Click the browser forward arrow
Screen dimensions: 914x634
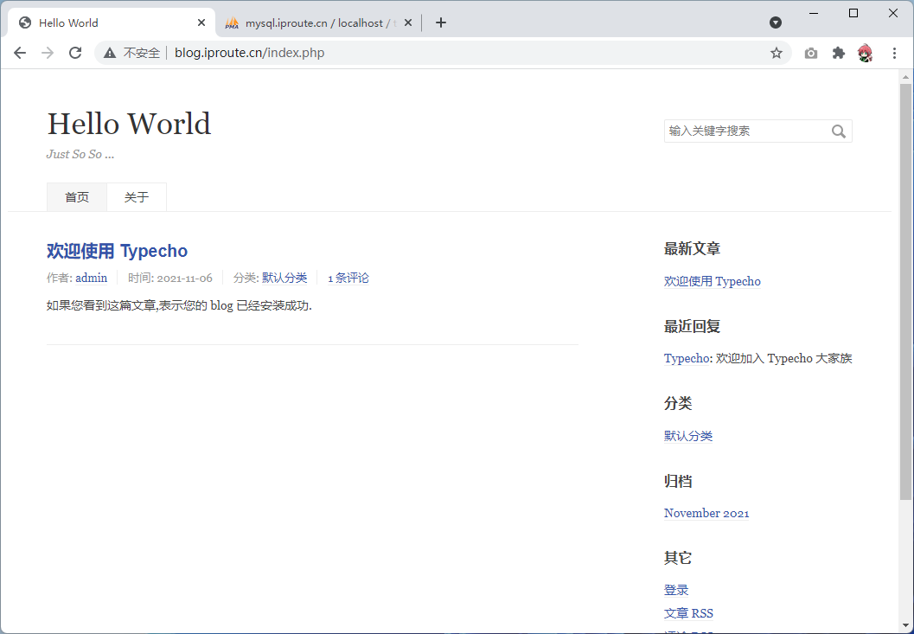click(x=48, y=53)
